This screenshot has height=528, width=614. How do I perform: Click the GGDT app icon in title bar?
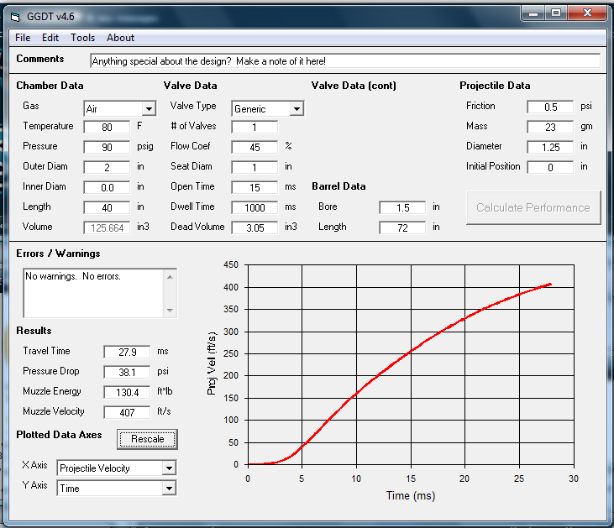pyautogui.click(x=14, y=16)
